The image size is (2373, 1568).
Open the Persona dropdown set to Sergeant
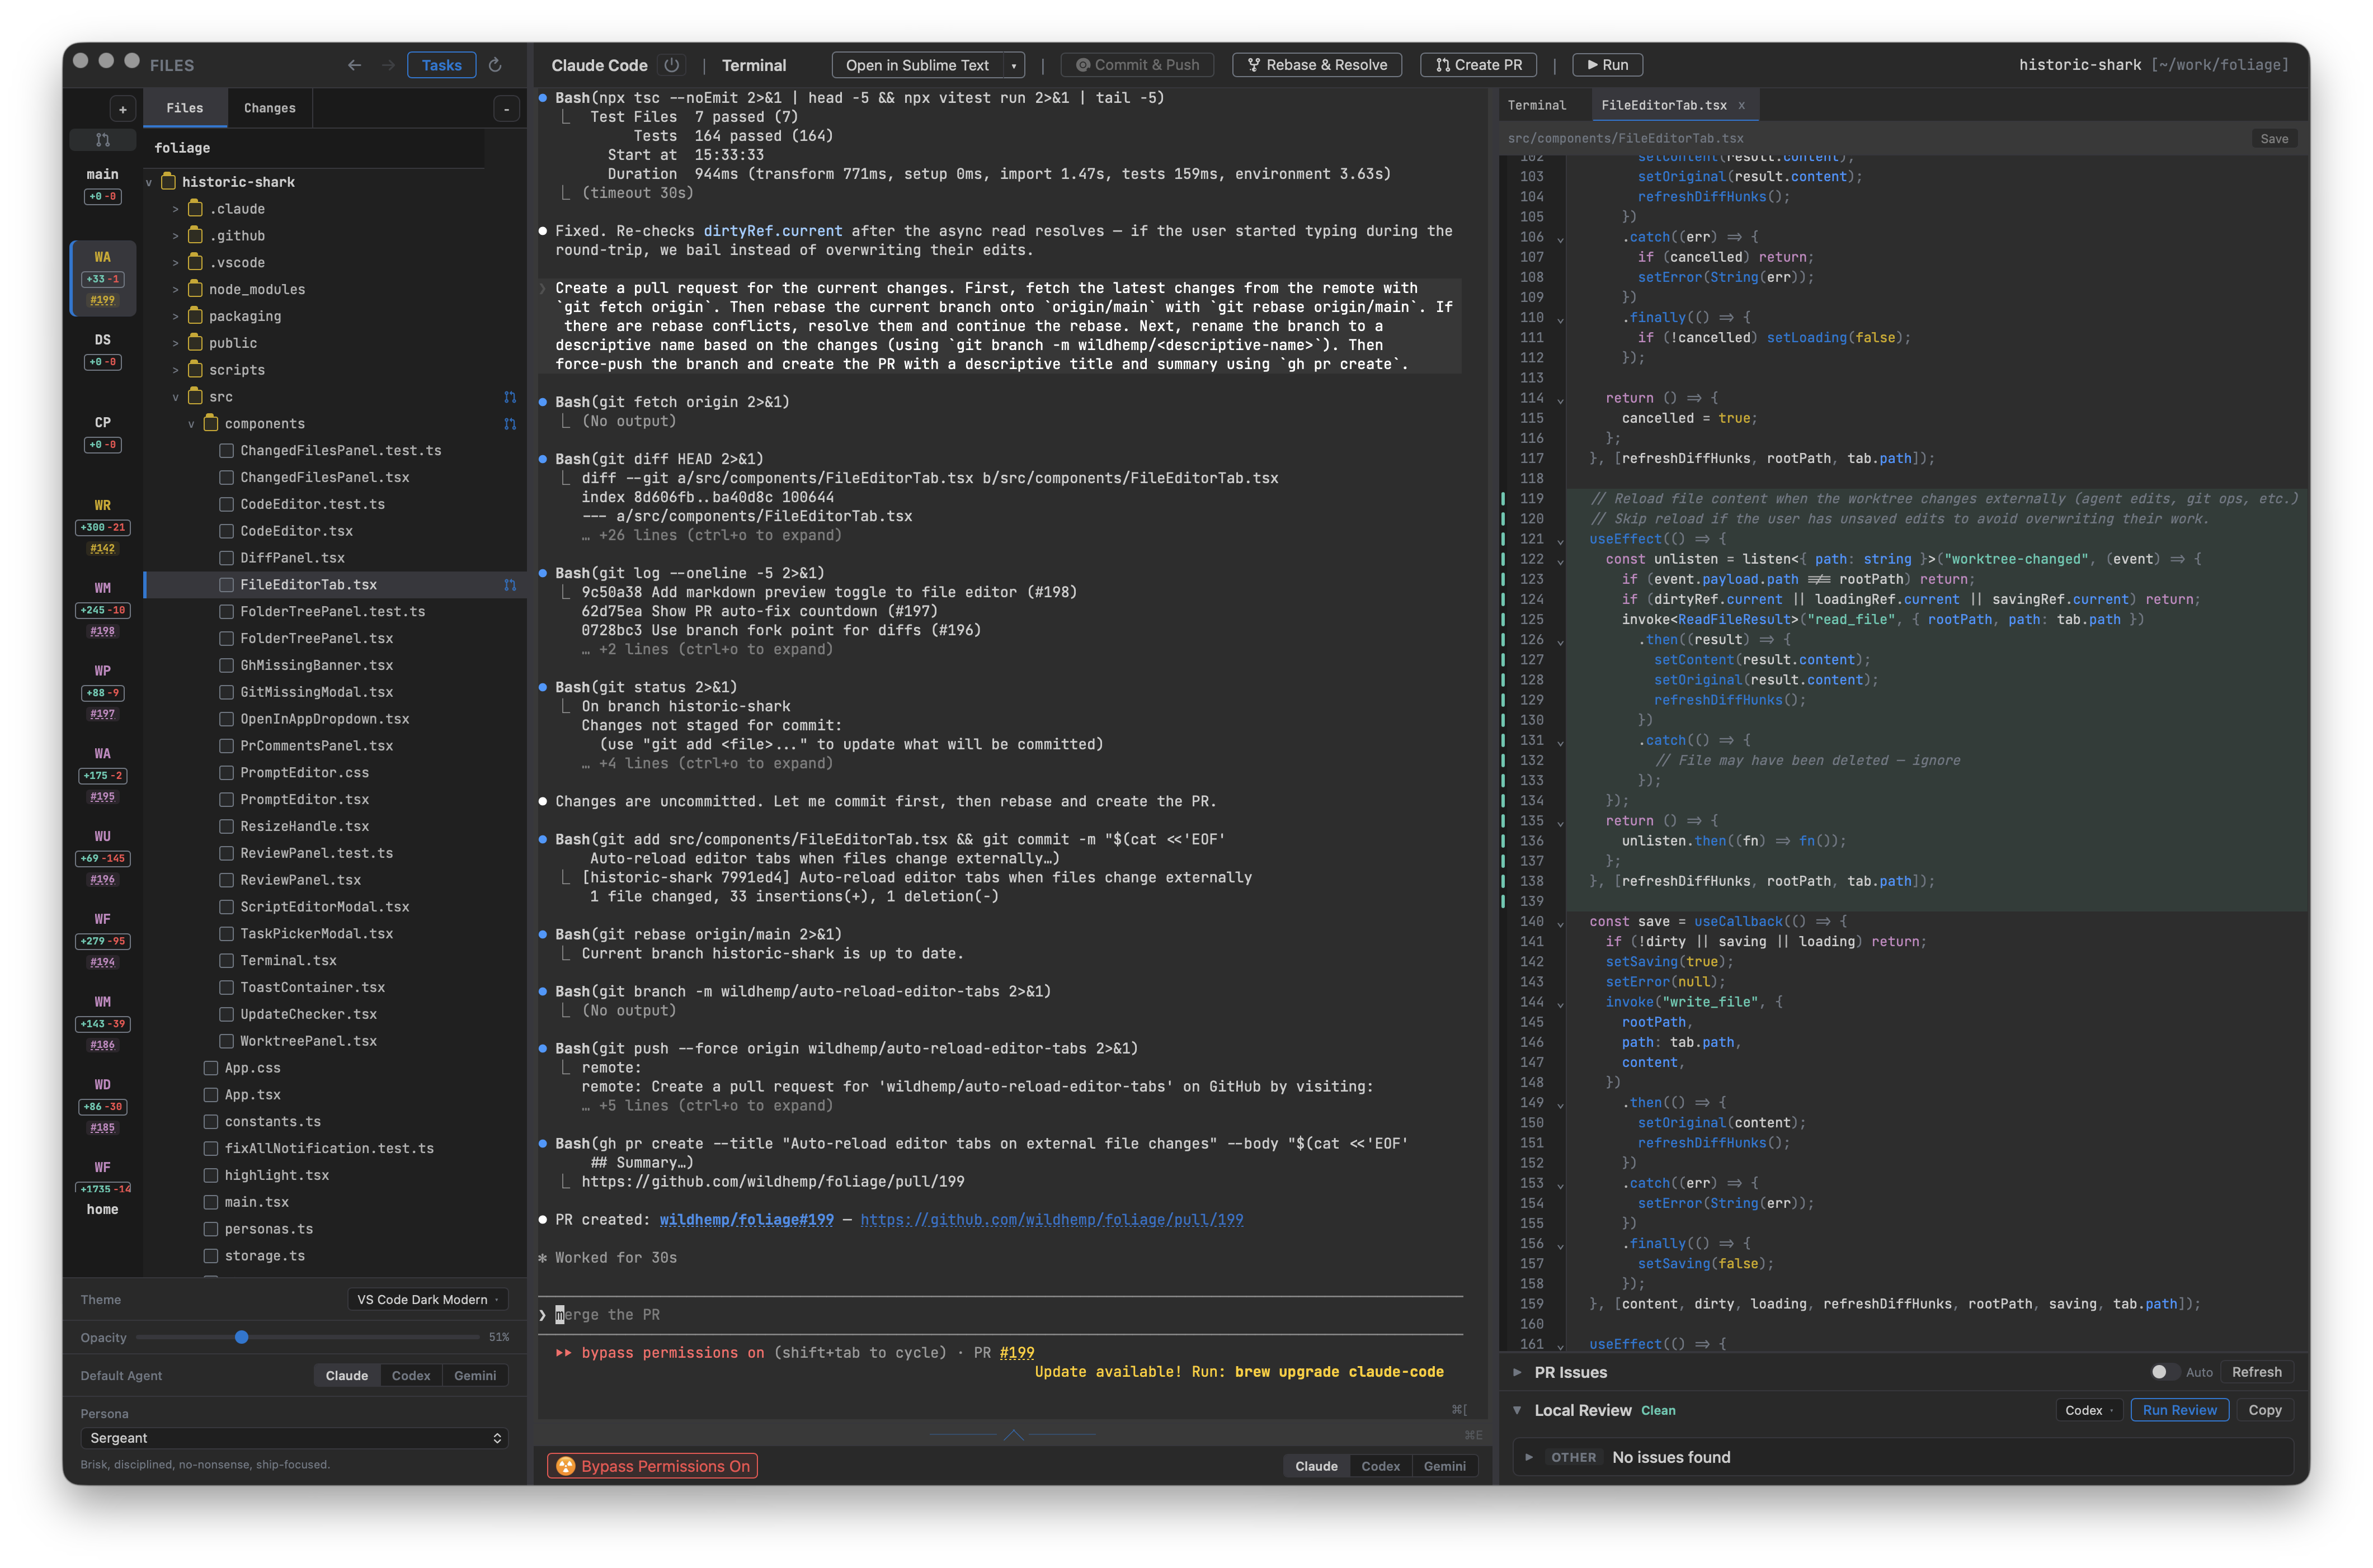(x=294, y=1438)
